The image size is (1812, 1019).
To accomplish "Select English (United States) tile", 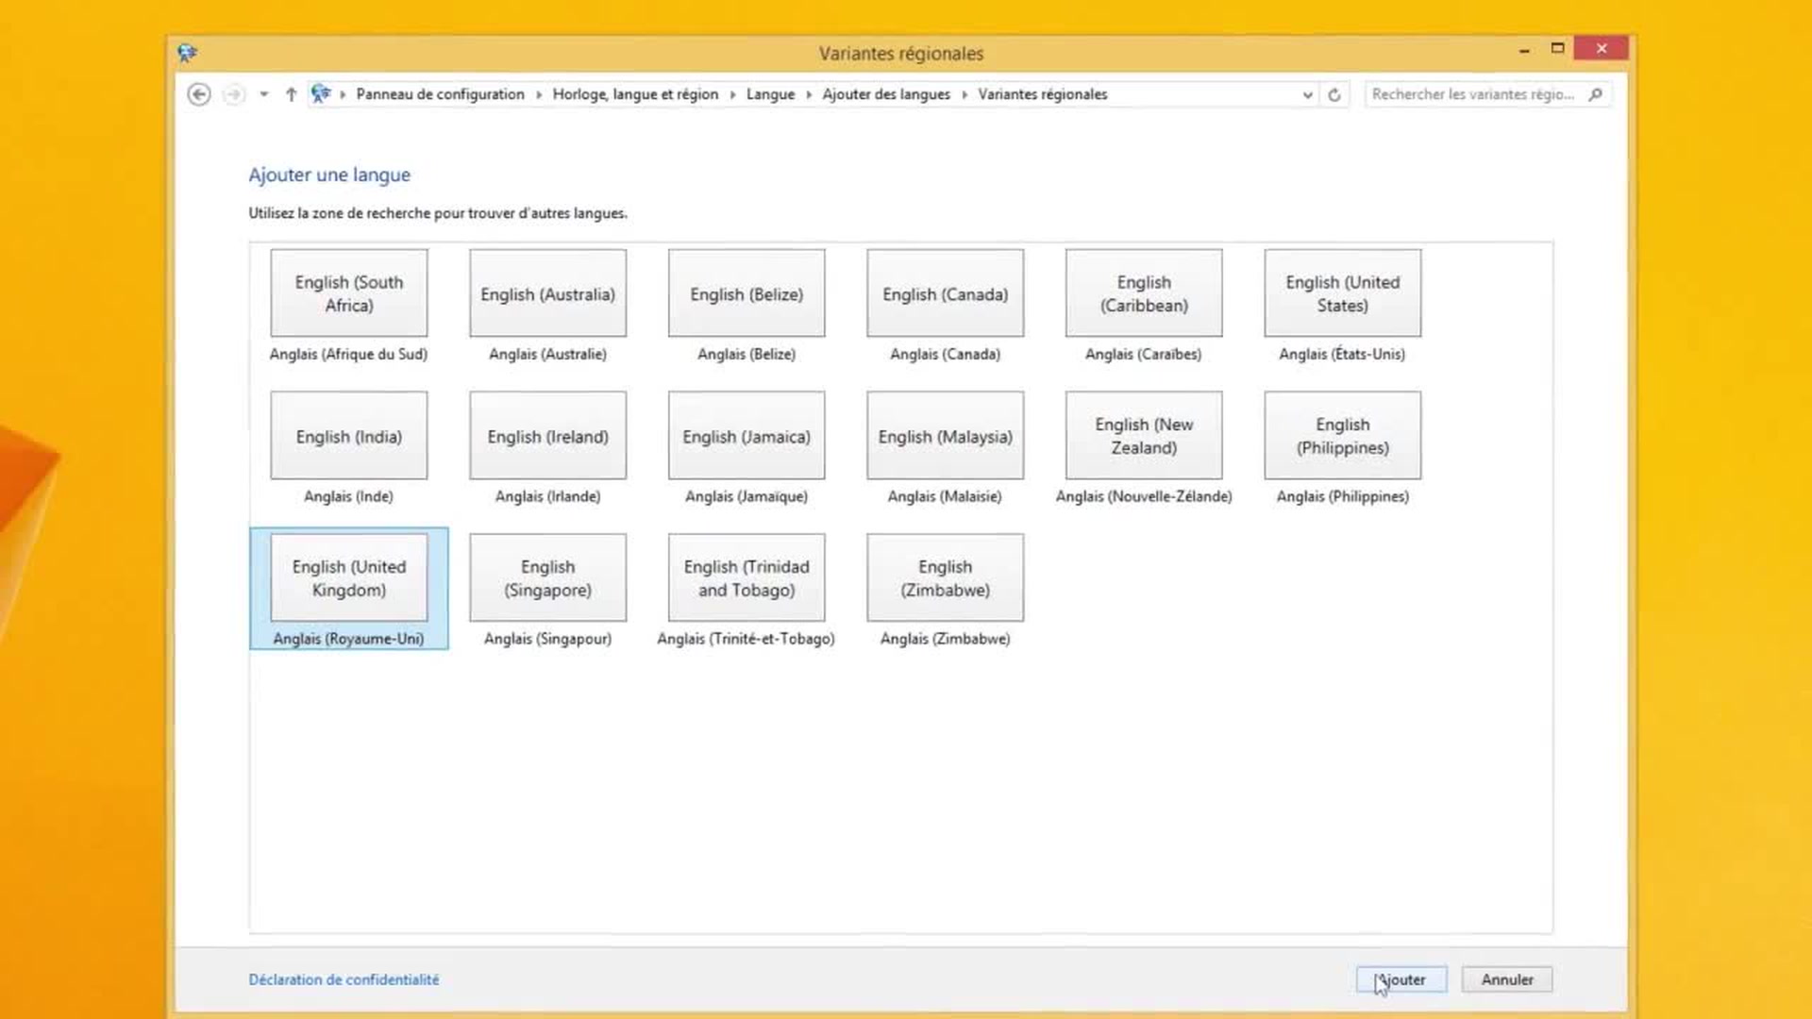I will pyautogui.click(x=1342, y=293).
